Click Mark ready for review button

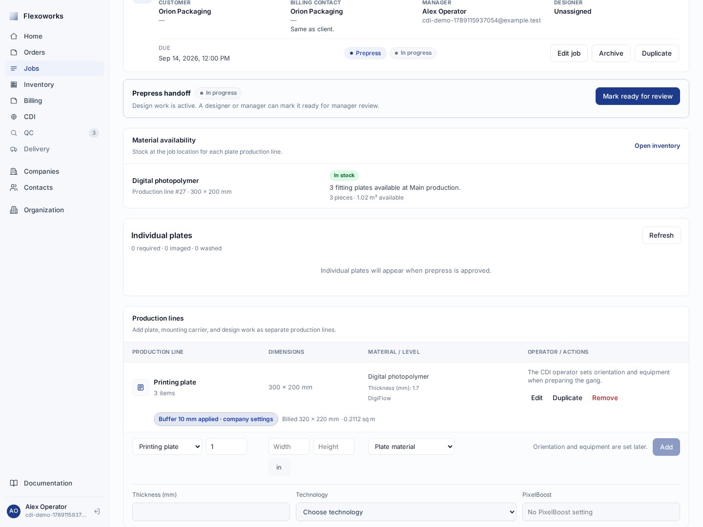pyautogui.click(x=638, y=96)
